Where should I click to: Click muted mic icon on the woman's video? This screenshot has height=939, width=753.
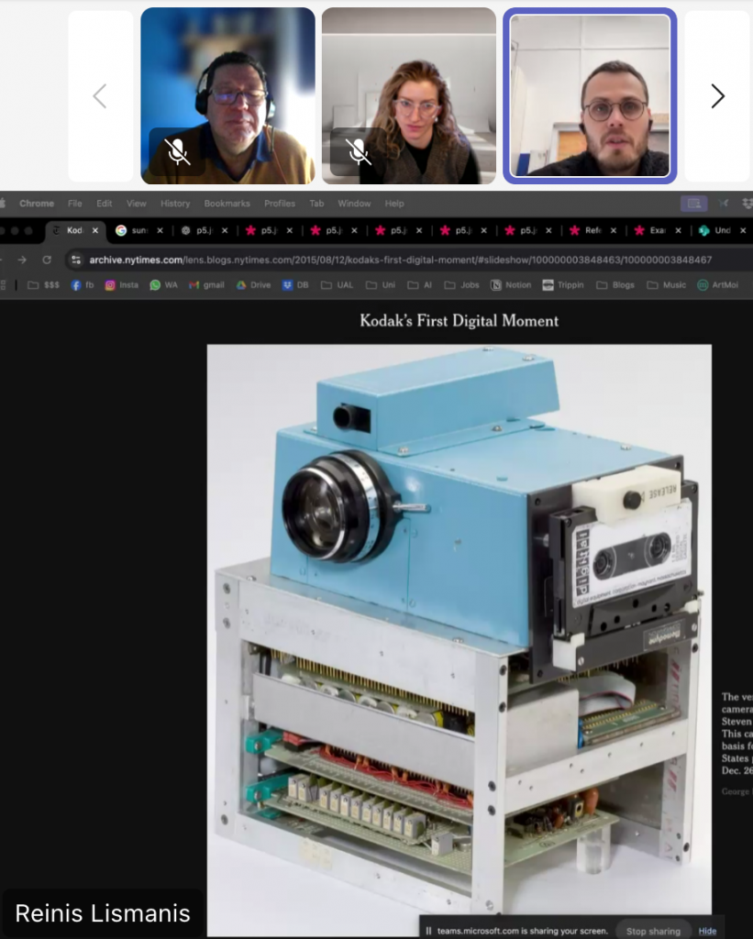click(359, 152)
